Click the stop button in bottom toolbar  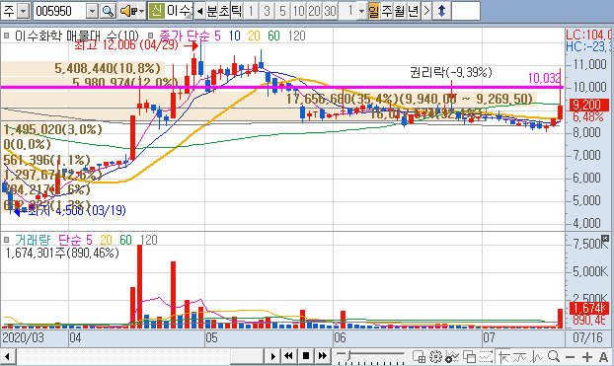tap(306, 356)
